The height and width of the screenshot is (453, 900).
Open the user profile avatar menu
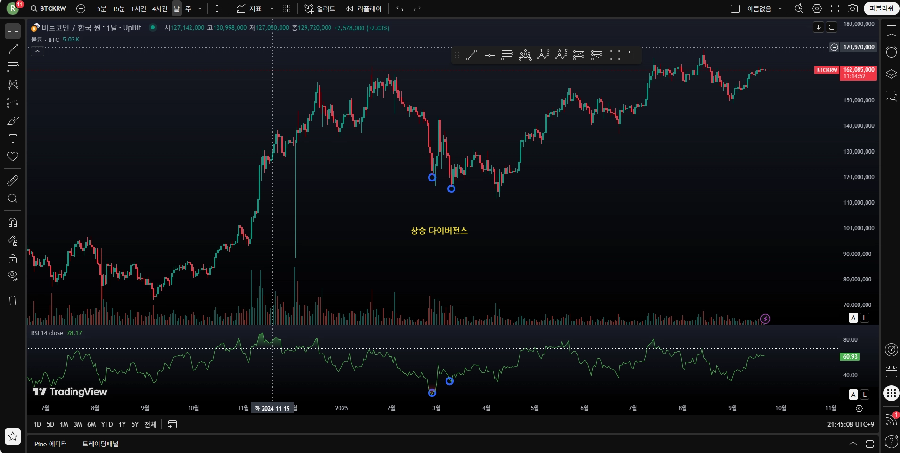point(13,8)
